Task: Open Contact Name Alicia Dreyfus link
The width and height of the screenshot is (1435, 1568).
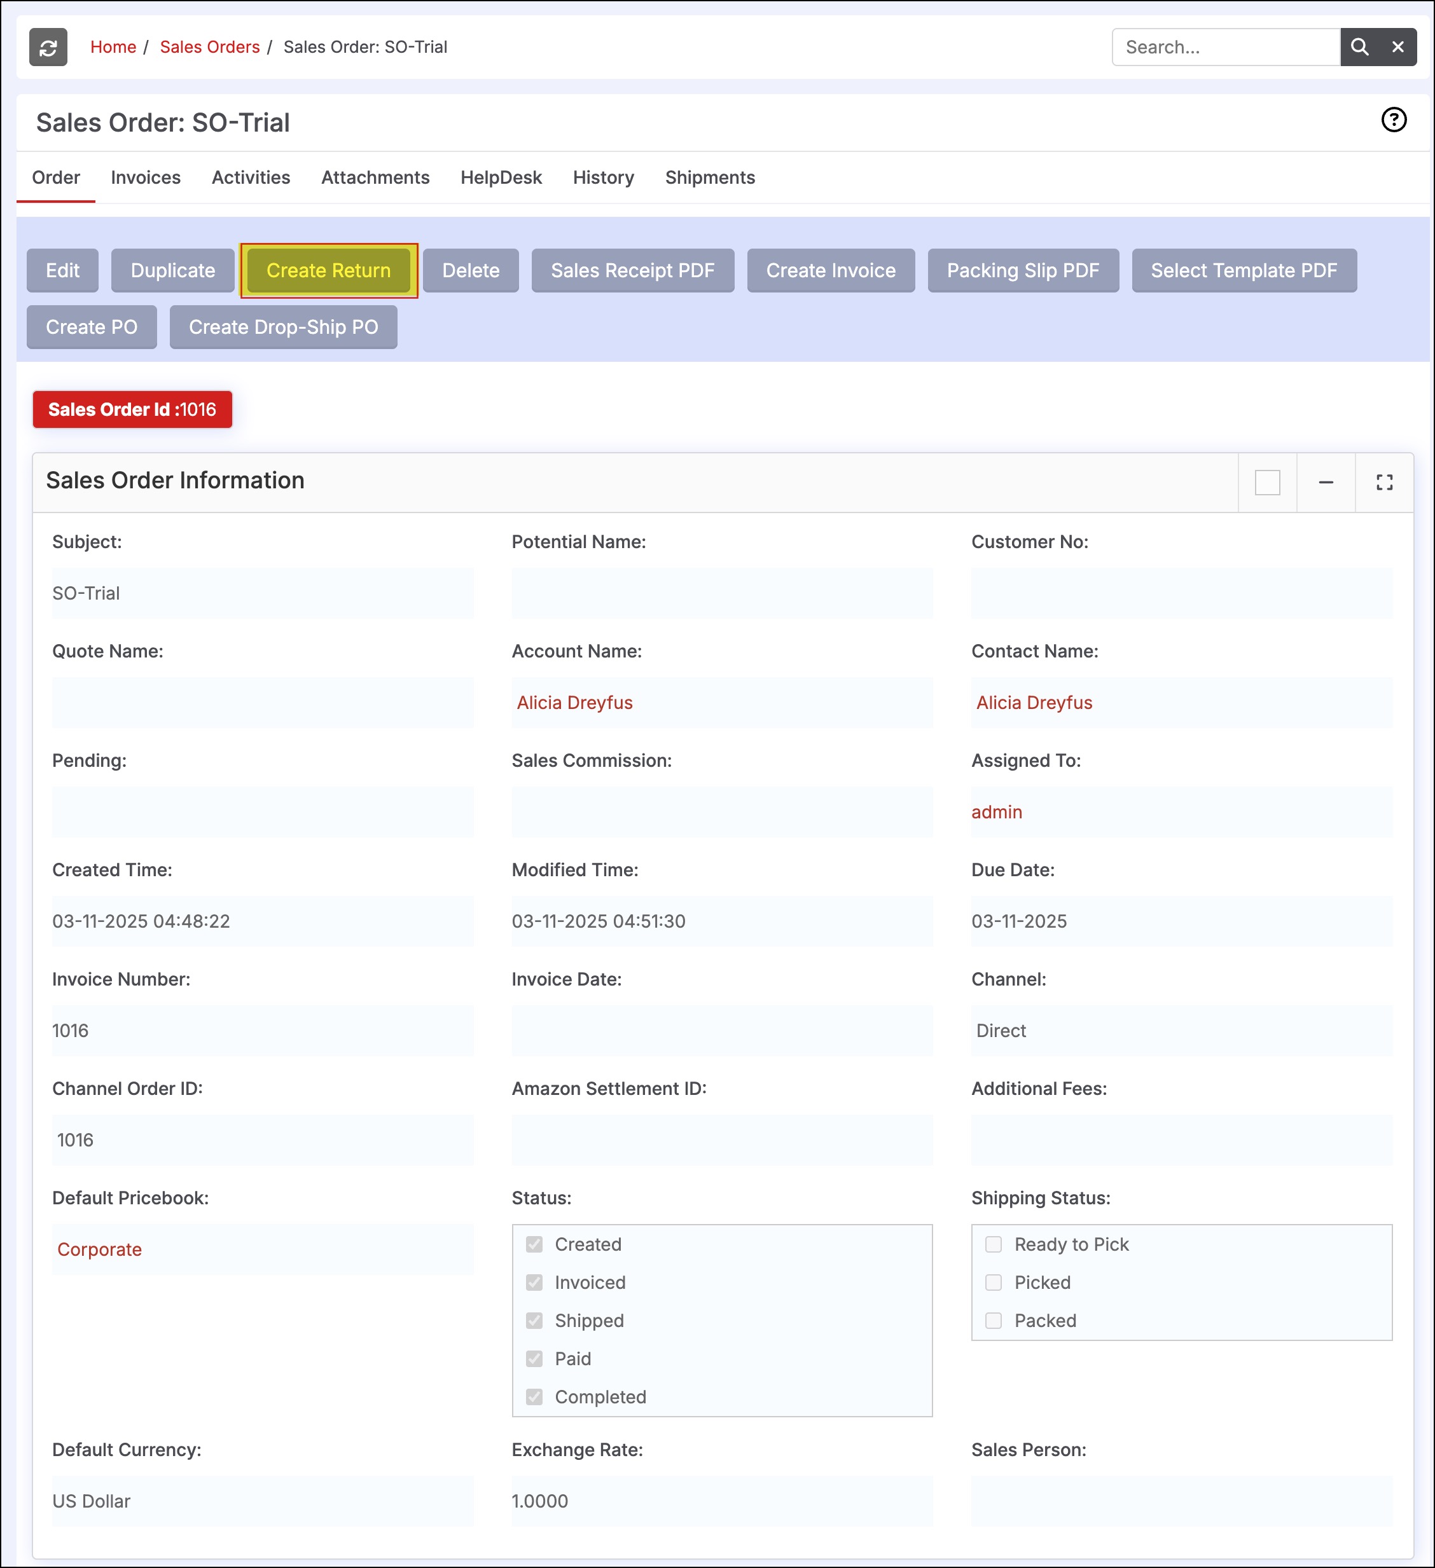Action: (x=1034, y=703)
